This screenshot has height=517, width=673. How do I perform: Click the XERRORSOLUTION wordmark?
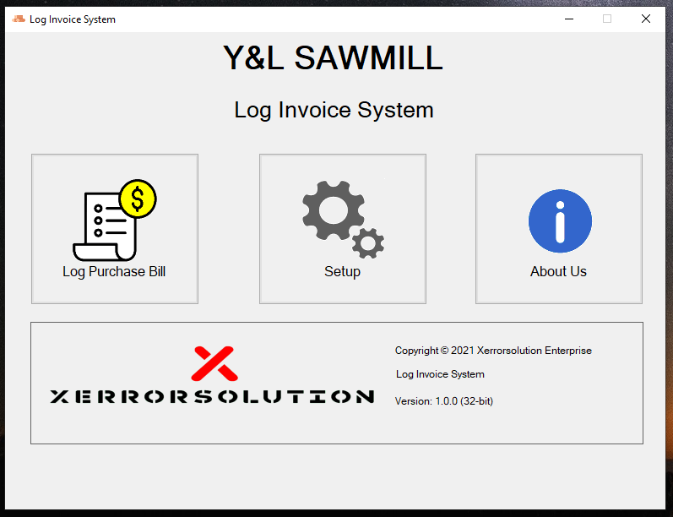[x=212, y=396]
